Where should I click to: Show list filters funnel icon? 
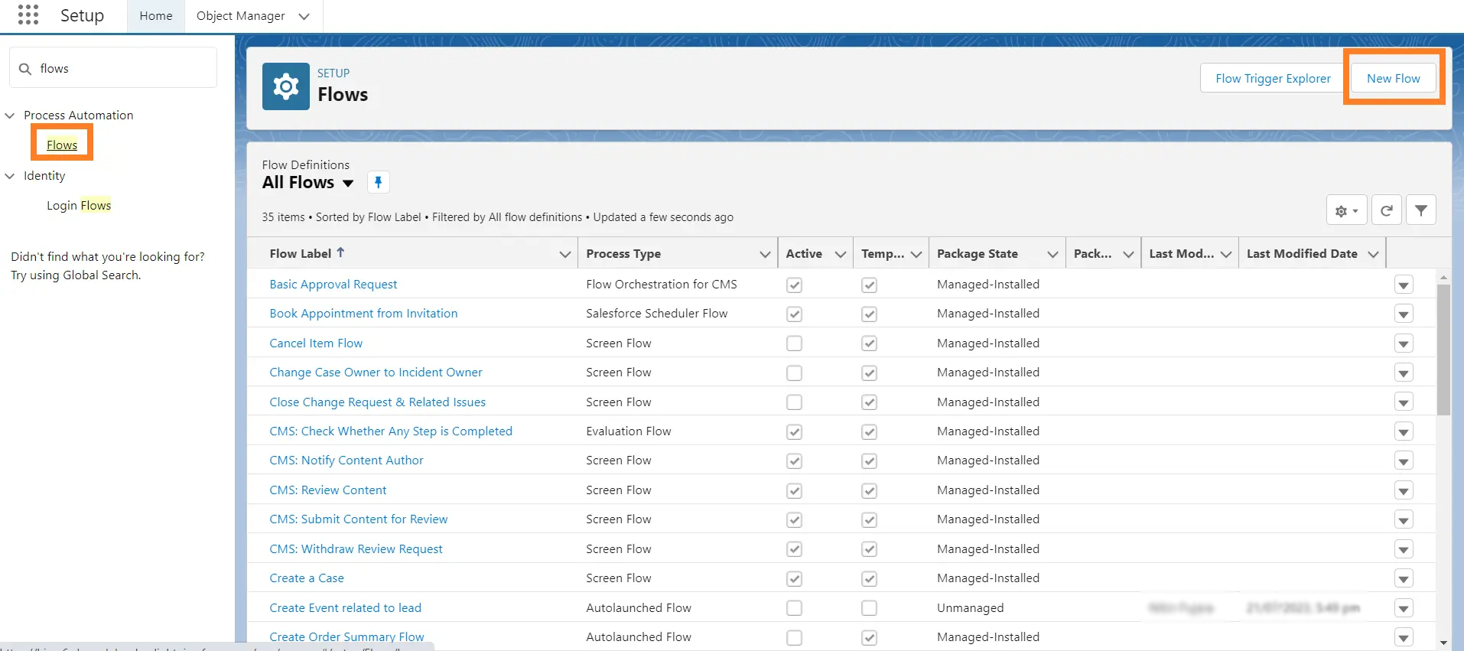[1420, 210]
